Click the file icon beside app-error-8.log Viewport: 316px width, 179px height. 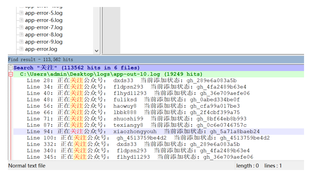(x=21, y=35)
